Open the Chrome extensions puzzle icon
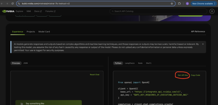The height and width of the screenshot is (105, 218). coord(179,4)
